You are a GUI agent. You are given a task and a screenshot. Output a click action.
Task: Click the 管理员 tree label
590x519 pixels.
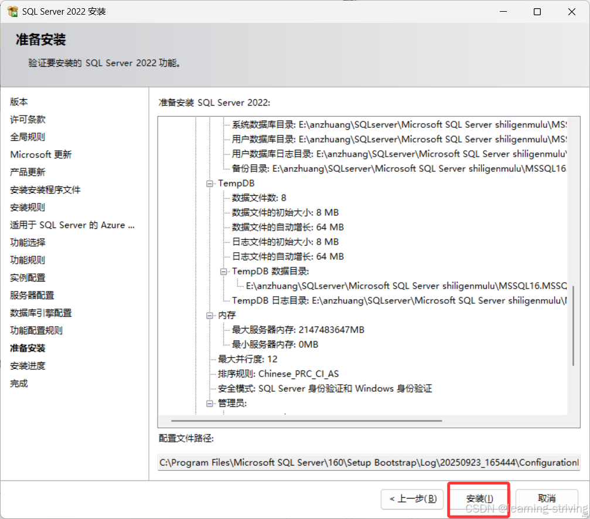[x=232, y=403]
